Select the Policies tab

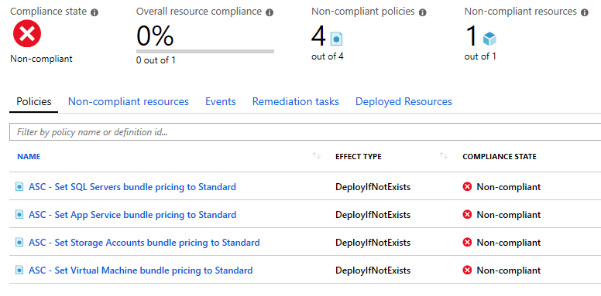[x=34, y=101]
